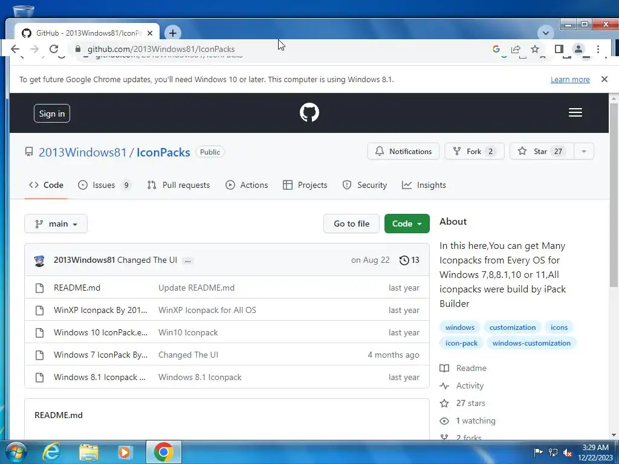Open the Chrome three-dot menu

pos(598,49)
